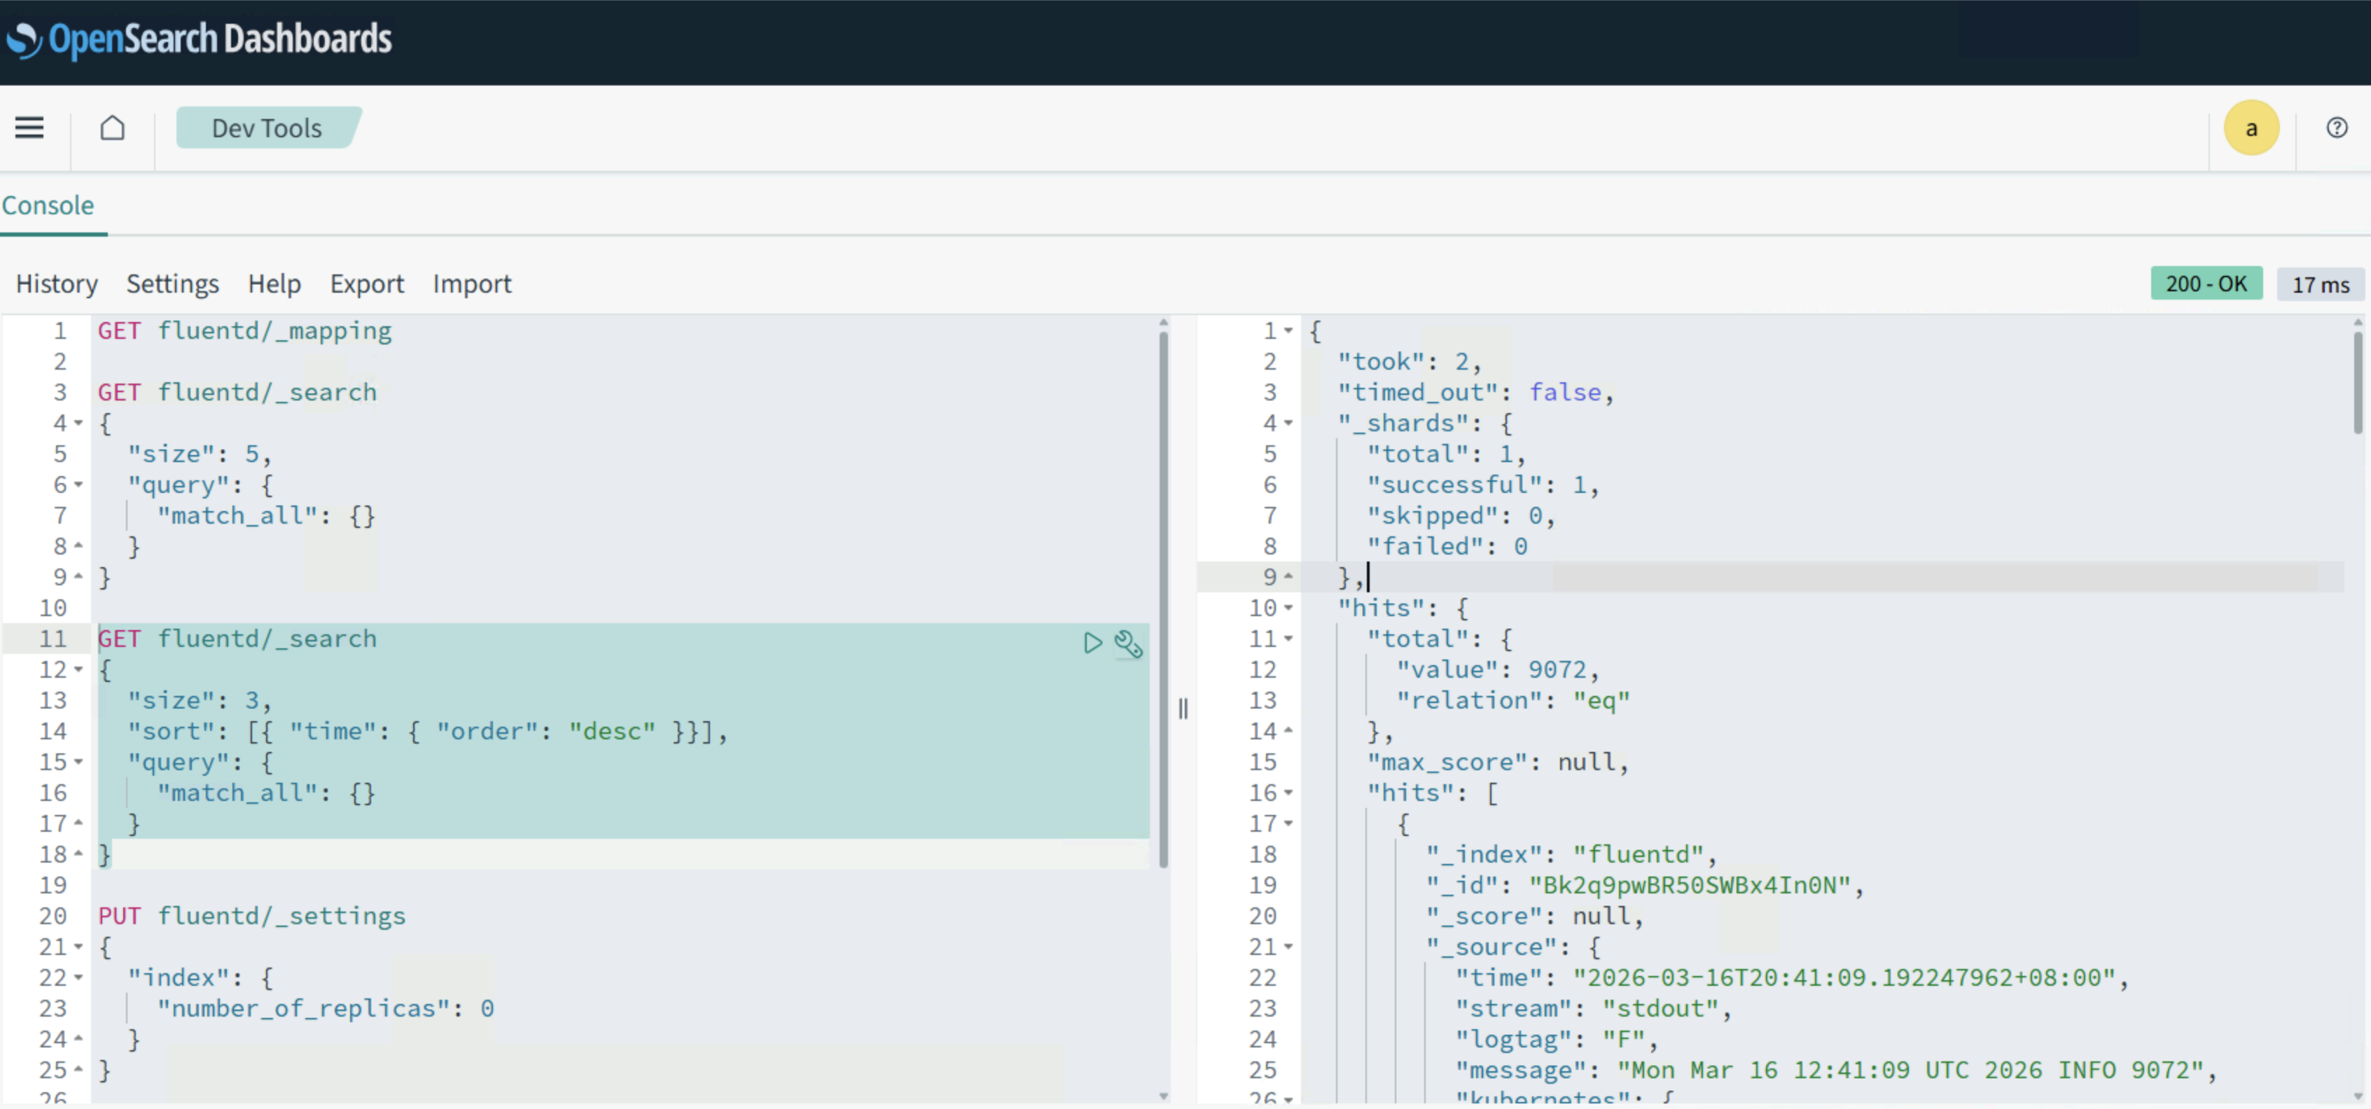Click the '"_id"' value Bk2q9pwBR50SWBx4In0N
This screenshot has width=2371, height=1109.
[x=1690, y=886]
